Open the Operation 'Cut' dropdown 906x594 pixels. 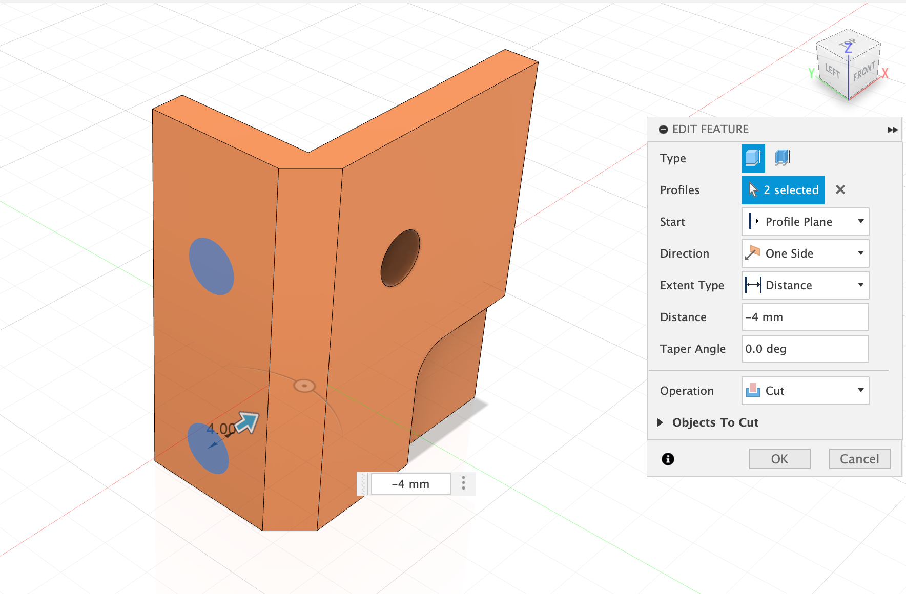click(806, 391)
